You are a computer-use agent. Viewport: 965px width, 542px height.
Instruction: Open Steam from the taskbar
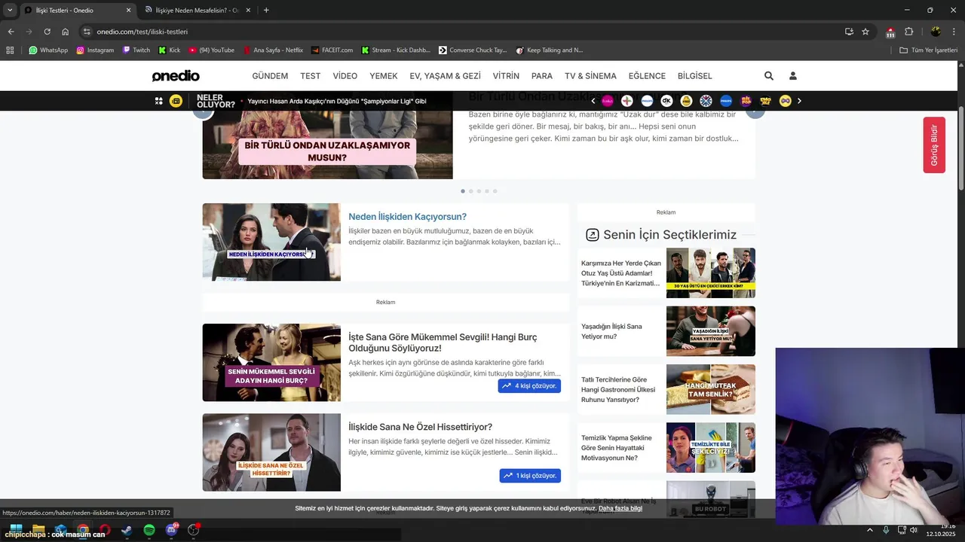127,530
